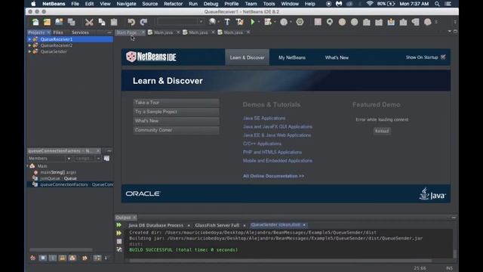Screen dimensions: 483x272
Task: Click the Build Project hammer icon
Action: (x=227, y=22)
